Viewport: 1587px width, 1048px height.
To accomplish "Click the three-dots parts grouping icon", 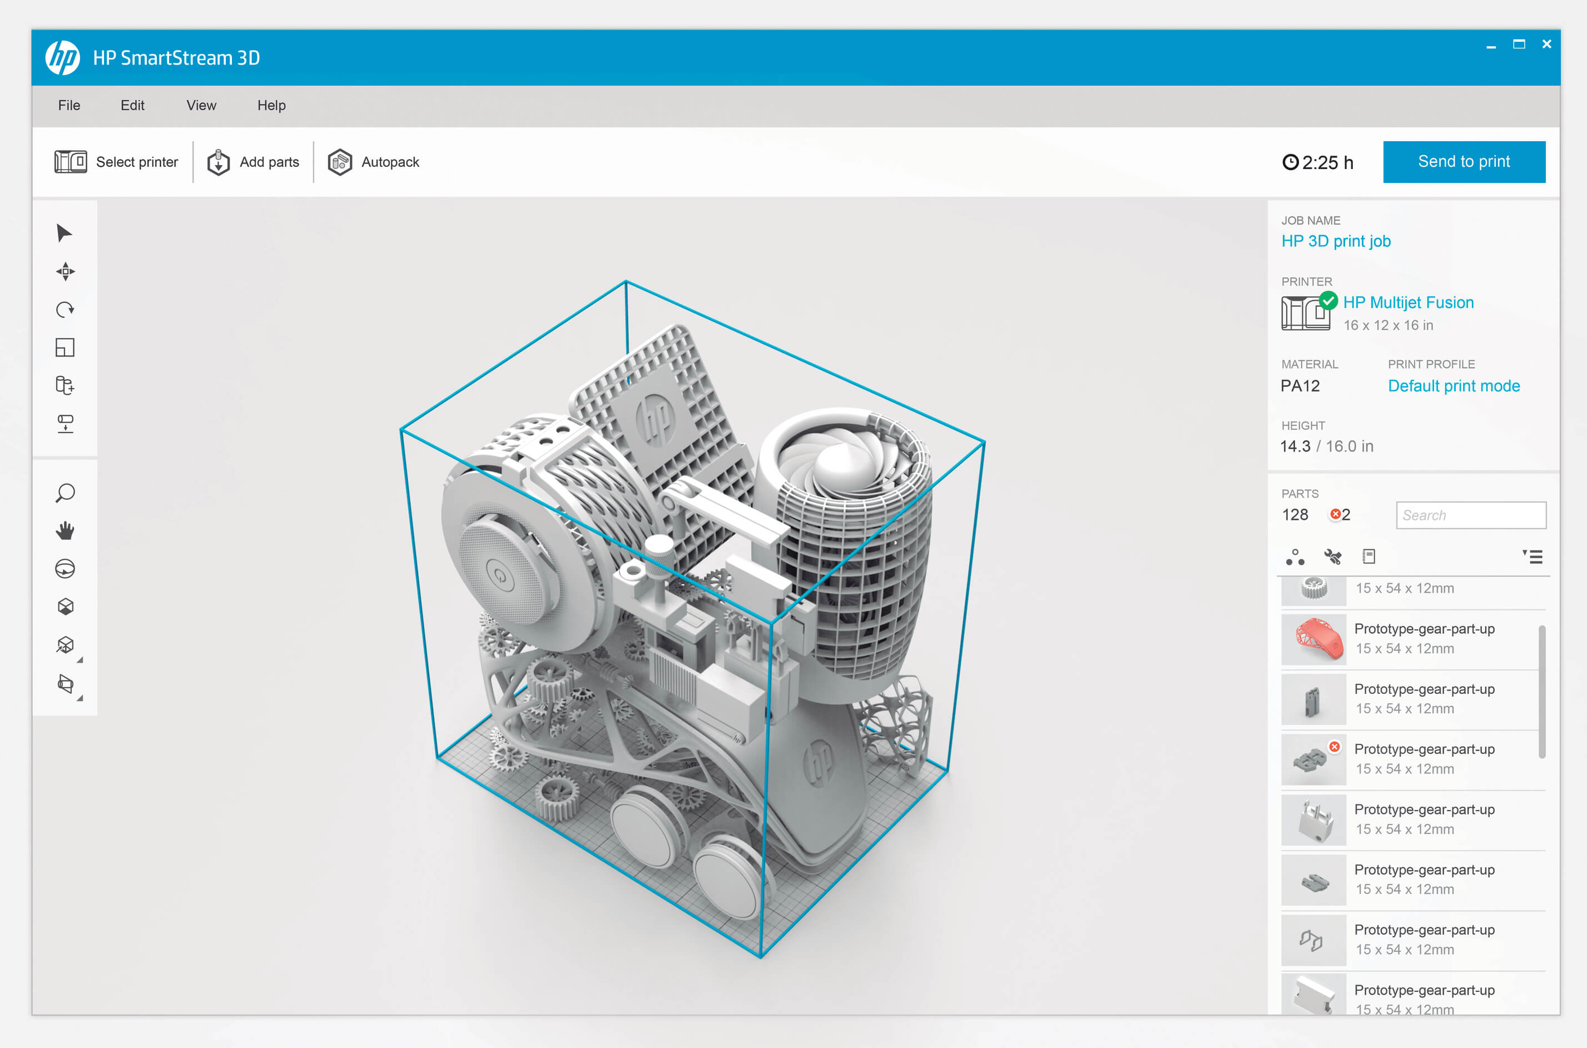I will 1295,557.
